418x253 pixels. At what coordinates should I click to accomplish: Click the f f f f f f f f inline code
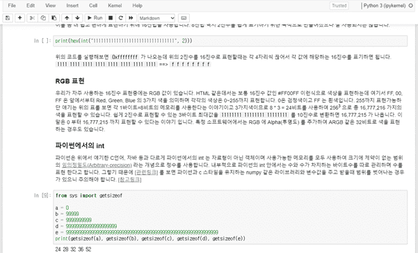(x=191, y=64)
